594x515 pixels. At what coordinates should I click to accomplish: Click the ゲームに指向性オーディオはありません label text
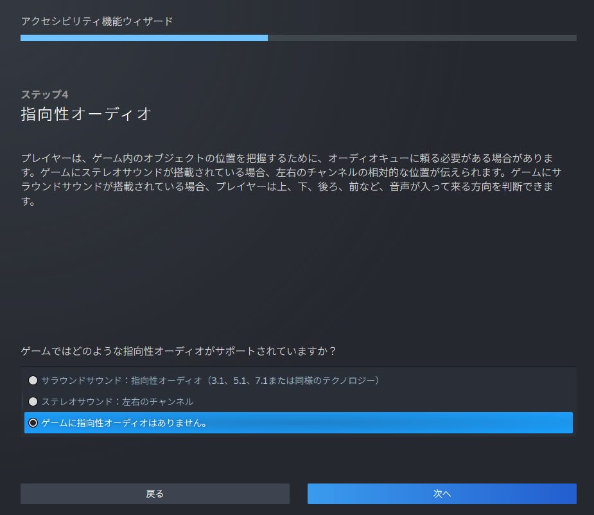[125, 423]
